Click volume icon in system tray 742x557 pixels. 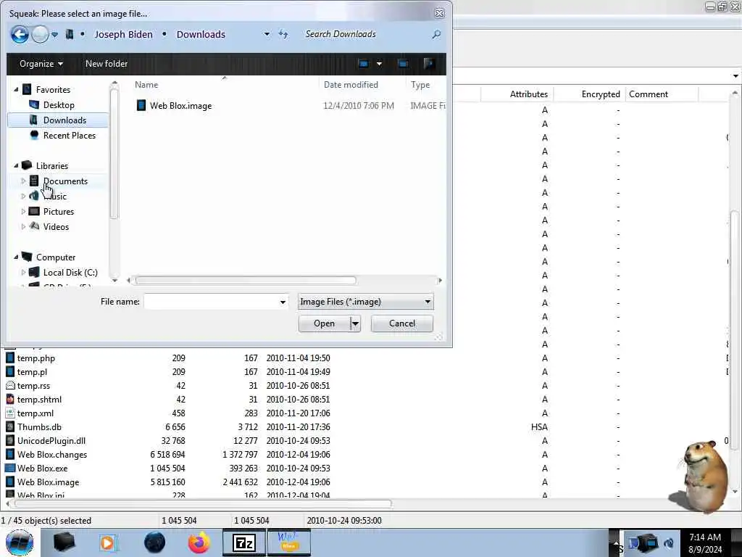[x=669, y=543]
